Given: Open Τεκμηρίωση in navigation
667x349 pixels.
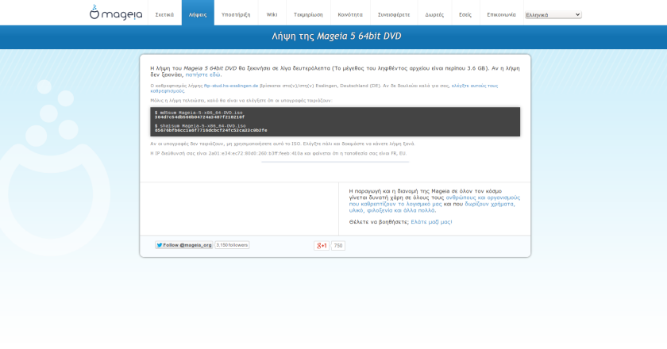Looking at the screenshot, I should tap(308, 14).
